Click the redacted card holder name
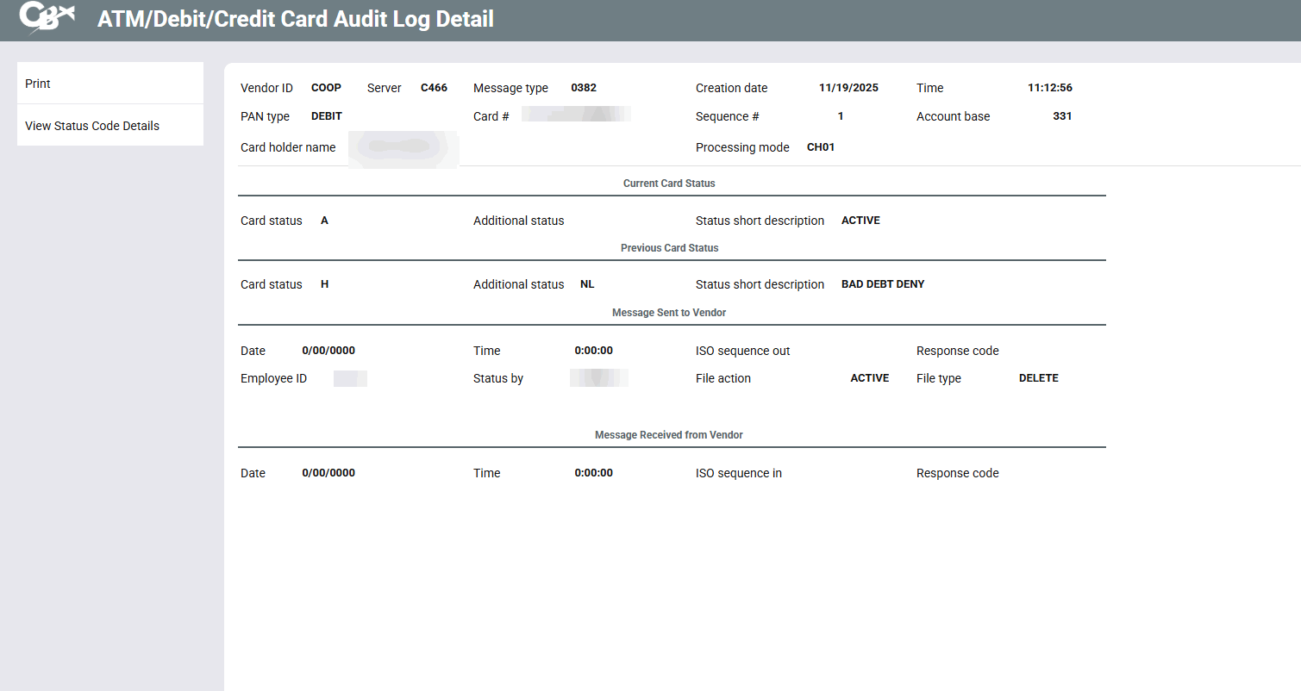This screenshot has height=691, width=1301. tap(403, 147)
